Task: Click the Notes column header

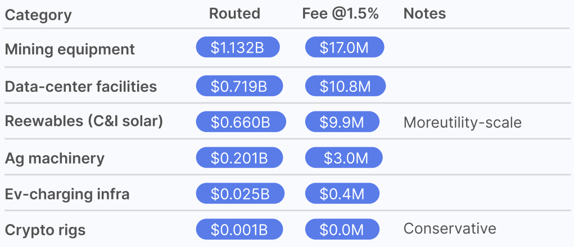Action: pyautogui.click(x=424, y=14)
